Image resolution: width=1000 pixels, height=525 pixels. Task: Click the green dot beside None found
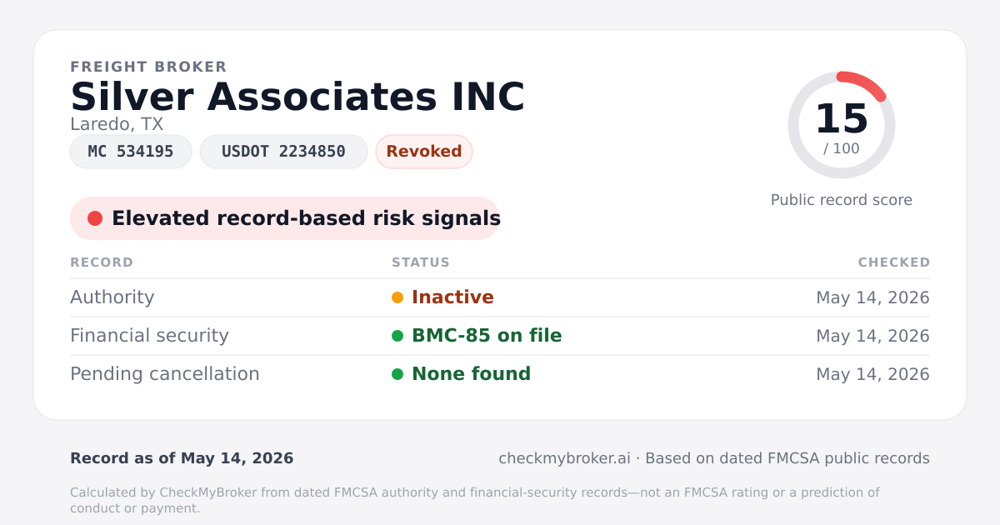pos(397,374)
